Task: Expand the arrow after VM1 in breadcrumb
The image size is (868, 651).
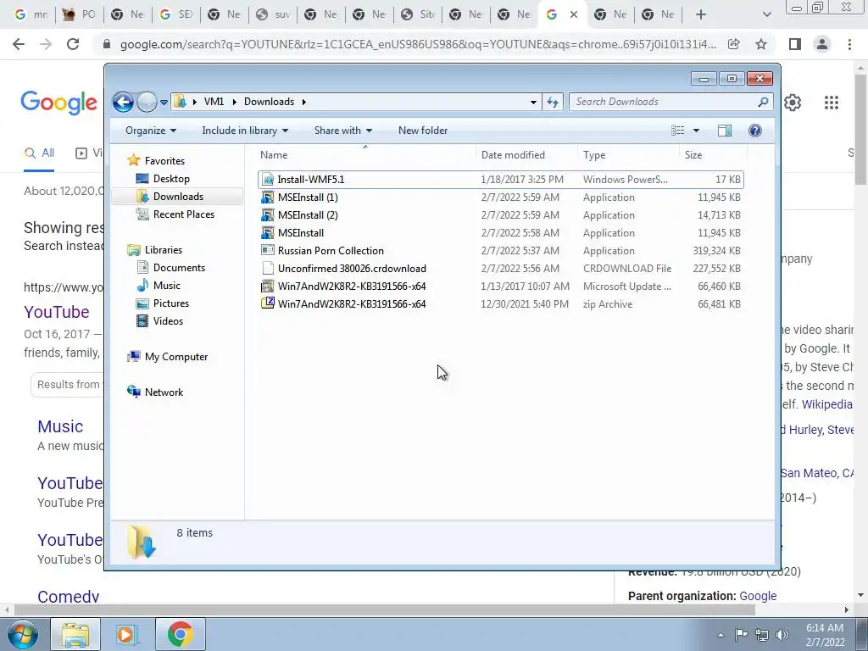Action: point(234,102)
